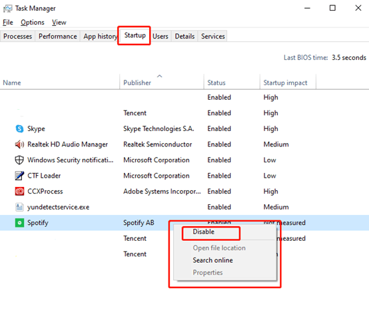Click the Low impact in CTF Loader row

click(x=270, y=176)
